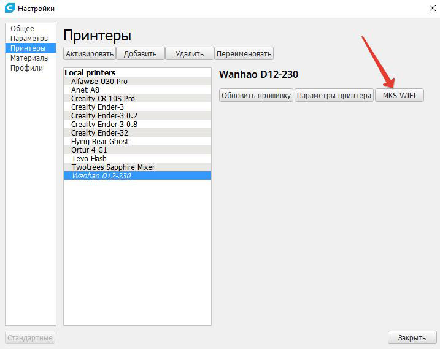This screenshot has width=440, height=349.
Task: Pick Flying Bear Ghost from the list
Action: pos(100,141)
